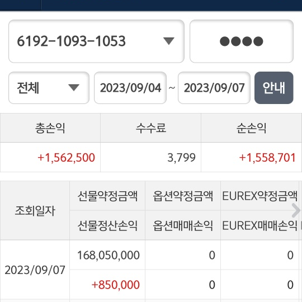Select the 수수료 column header
Viewport: 302px width, 302px height.
(150, 128)
